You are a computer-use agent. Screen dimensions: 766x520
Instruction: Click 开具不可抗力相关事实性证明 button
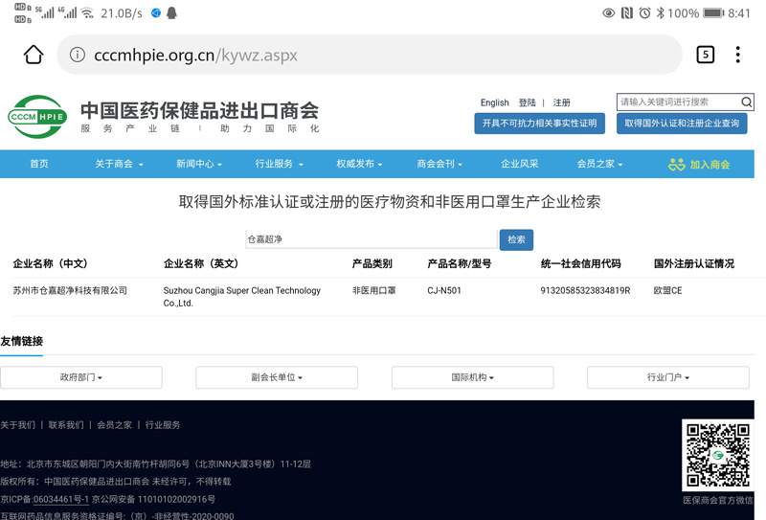(539, 124)
